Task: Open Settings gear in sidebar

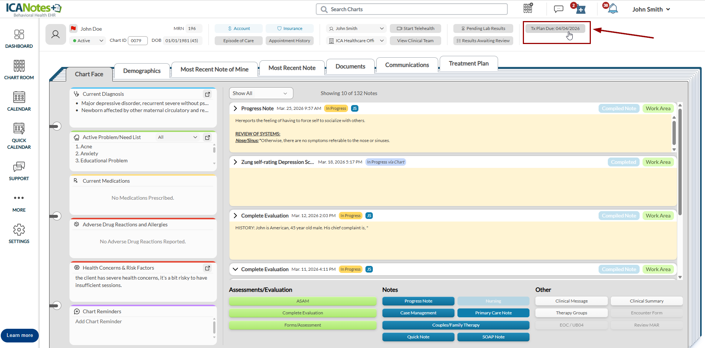Action: [19, 234]
